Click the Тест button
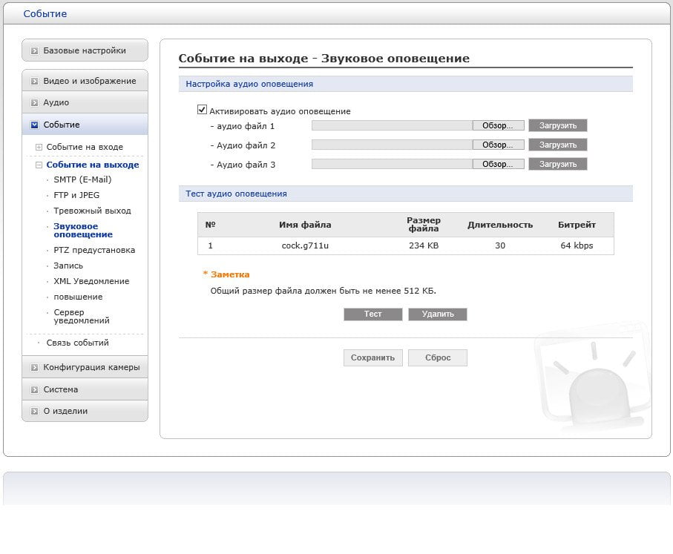Screen dimensions: 673x554 (x=373, y=314)
